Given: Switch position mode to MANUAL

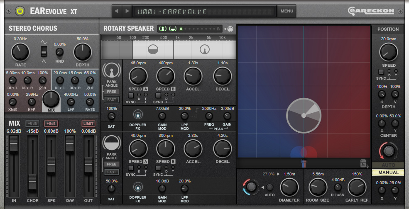Looking at the screenshot, I should click(x=388, y=173).
